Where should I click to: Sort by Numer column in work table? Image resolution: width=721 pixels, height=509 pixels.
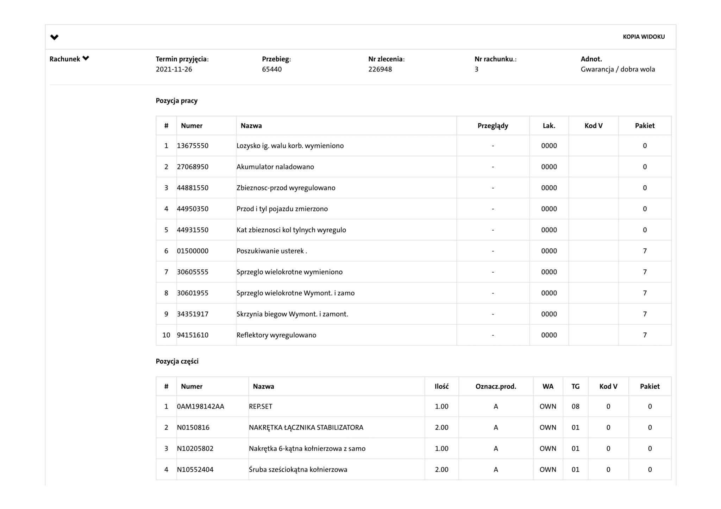coord(192,126)
